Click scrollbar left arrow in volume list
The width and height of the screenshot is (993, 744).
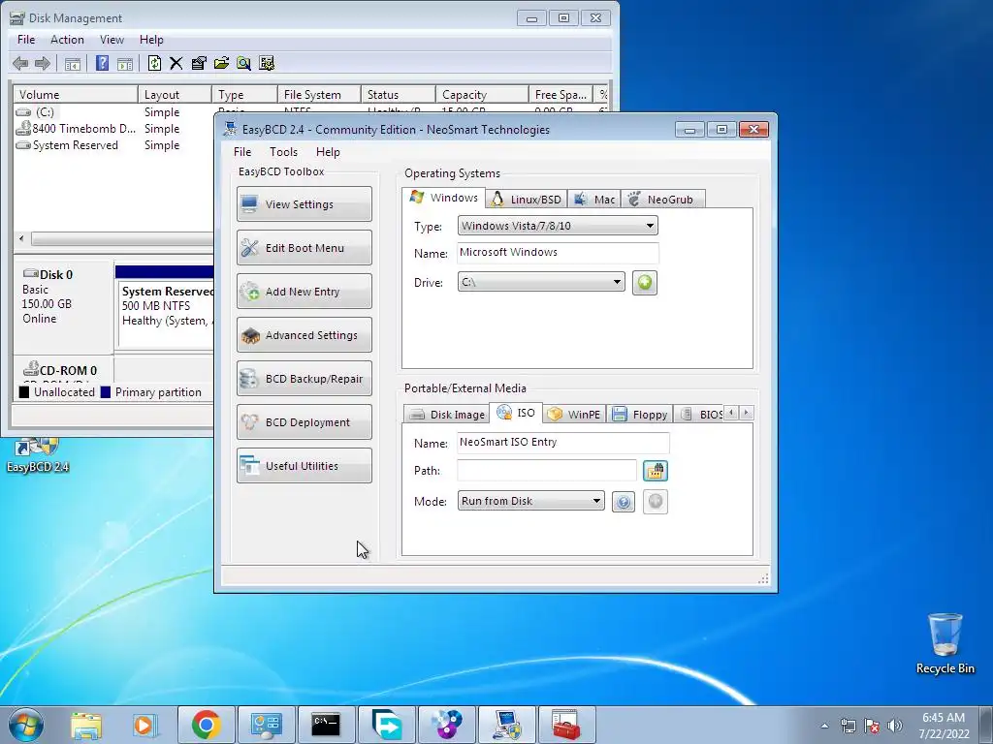pos(21,238)
